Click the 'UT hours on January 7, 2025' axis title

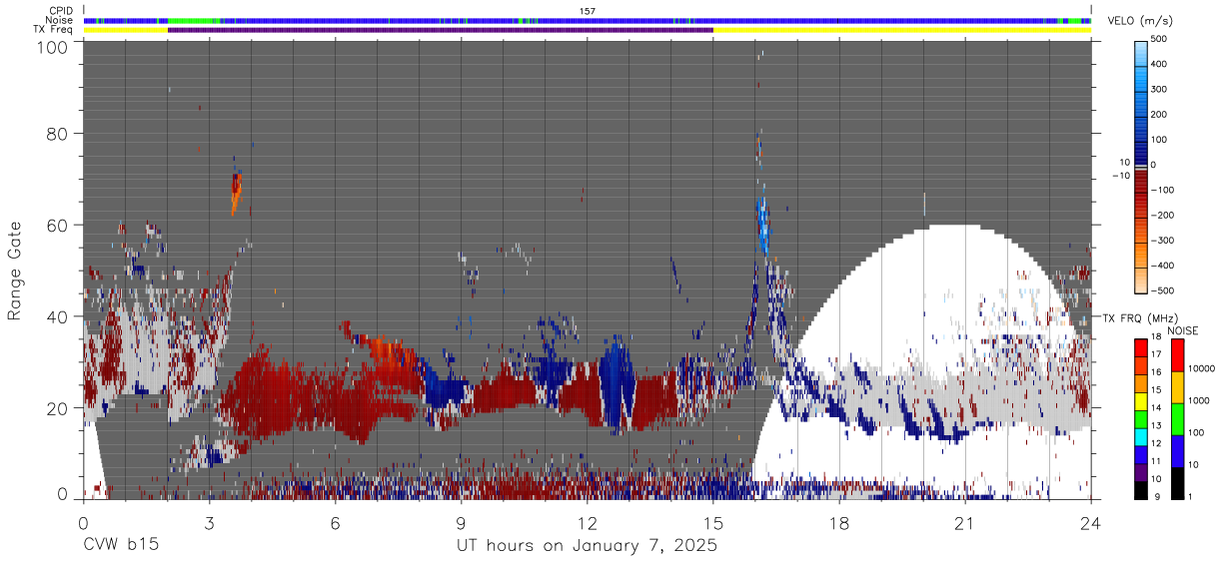(x=587, y=546)
